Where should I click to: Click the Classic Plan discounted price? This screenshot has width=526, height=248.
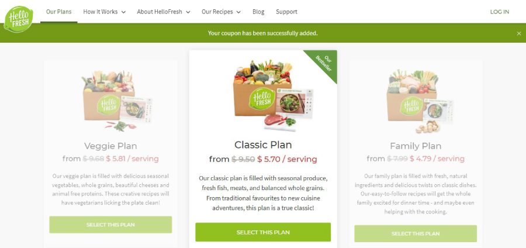coord(287,159)
